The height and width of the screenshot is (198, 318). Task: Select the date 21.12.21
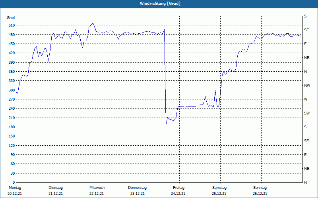pyautogui.click(x=56, y=194)
